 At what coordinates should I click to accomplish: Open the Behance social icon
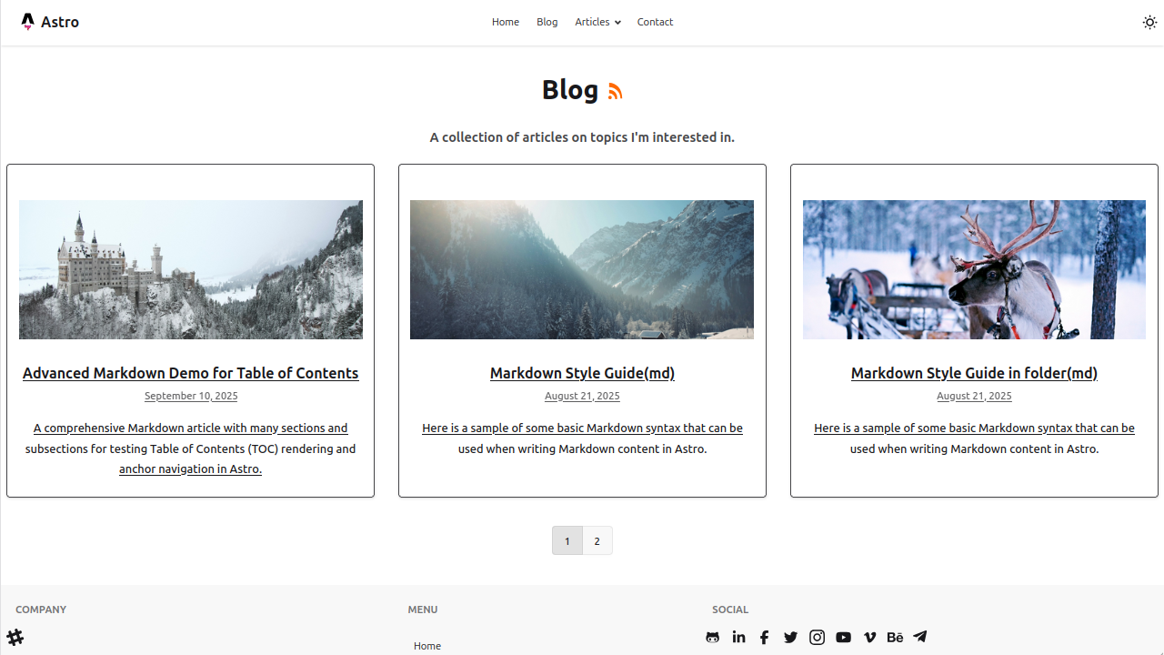[895, 637]
